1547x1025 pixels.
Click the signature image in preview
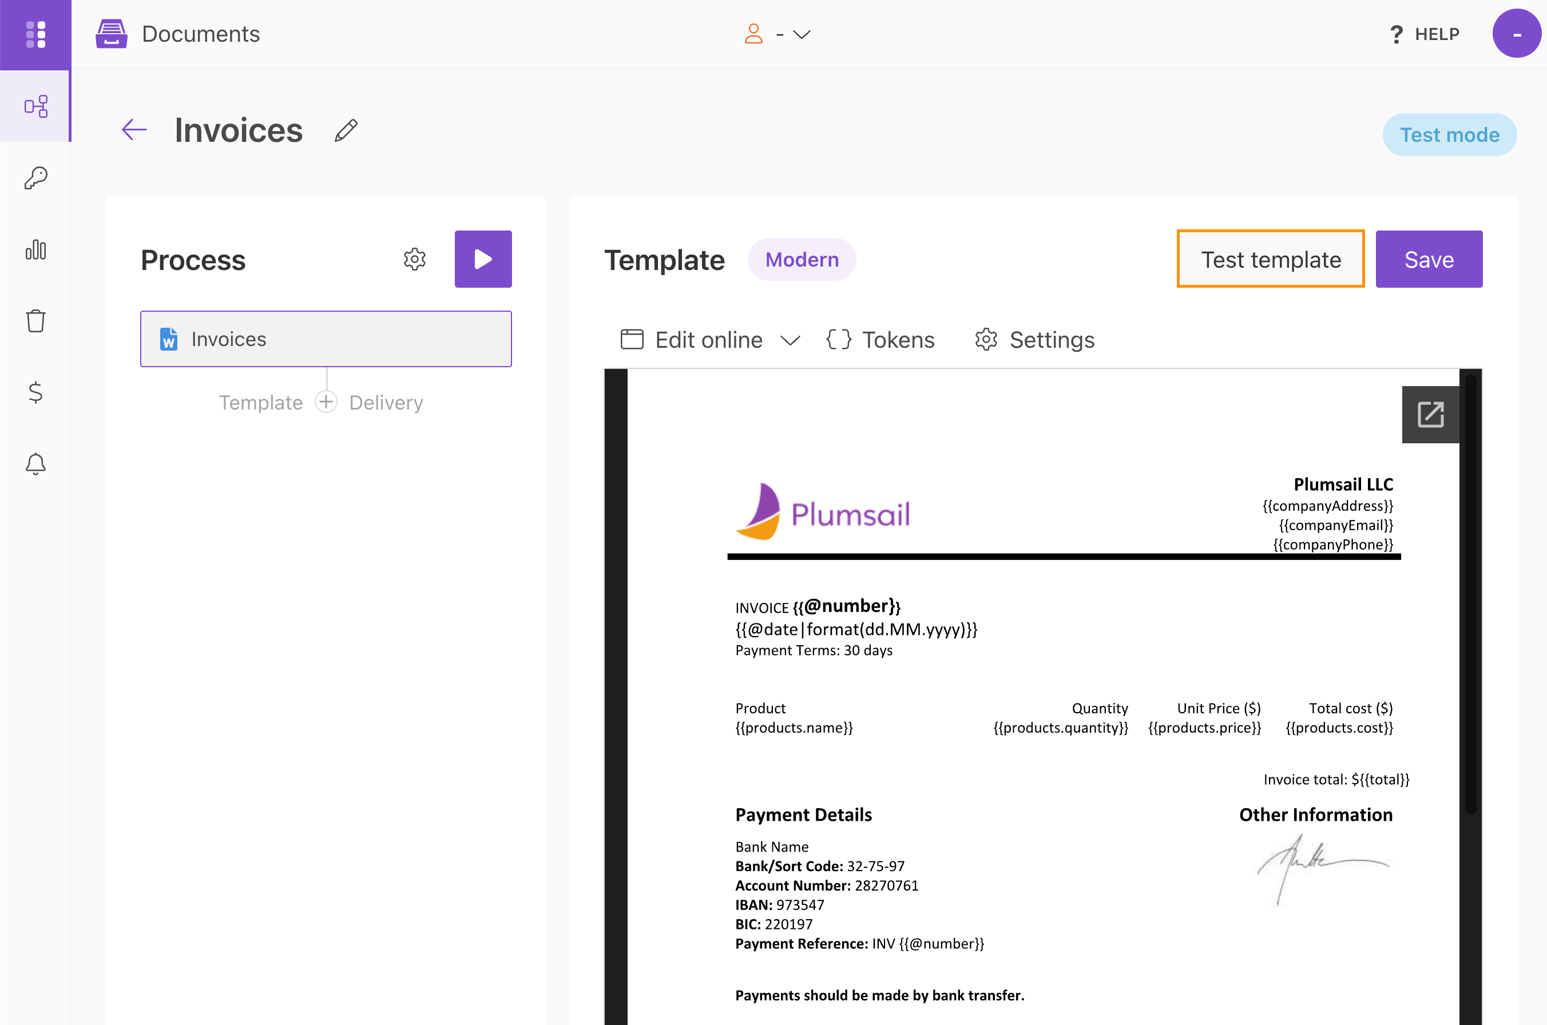pyautogui.click(x=1322, y=869)
